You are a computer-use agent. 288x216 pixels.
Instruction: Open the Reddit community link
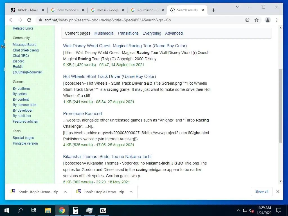(x=18, y=66)
